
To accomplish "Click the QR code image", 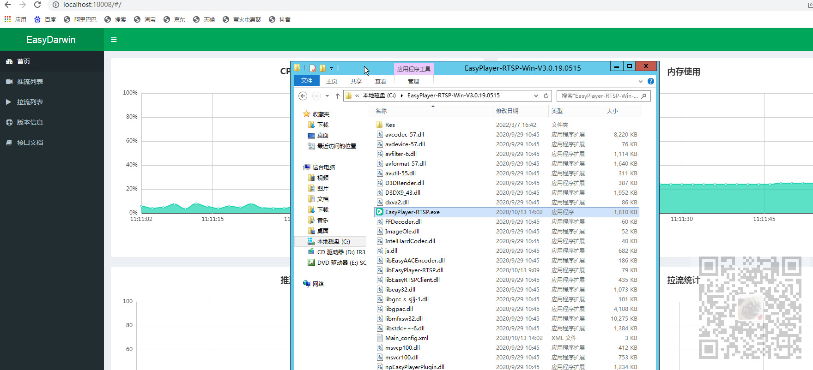I will [x=750, y=308].
